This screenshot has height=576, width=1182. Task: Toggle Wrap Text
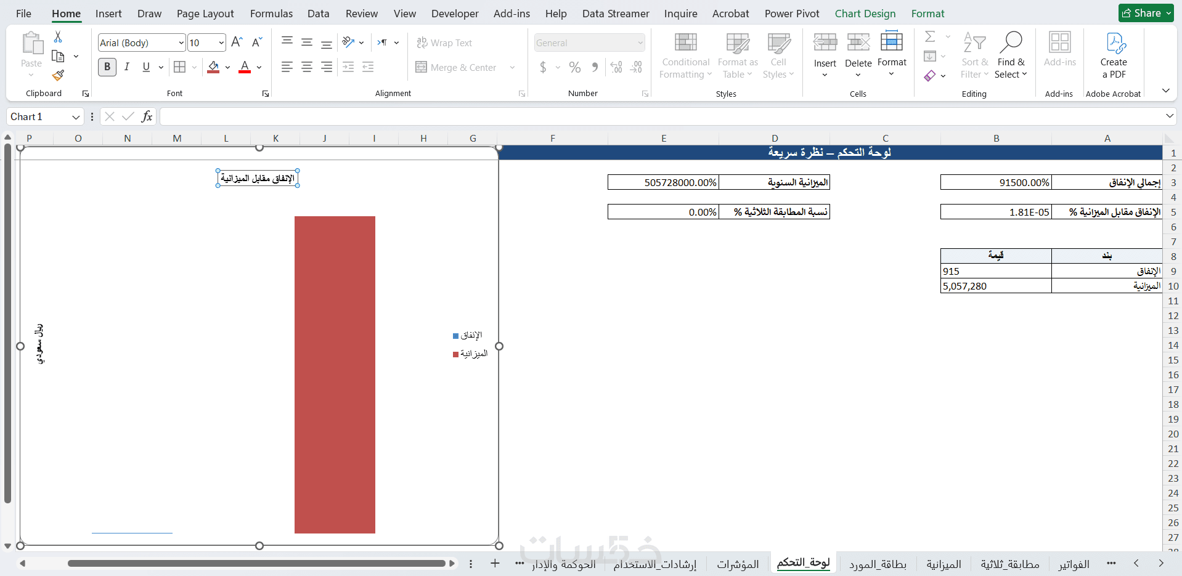point(444,43)
